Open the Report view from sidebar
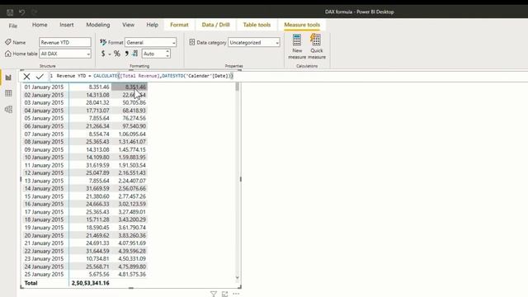This screenshot has width=528, height=297. [x=8, y=78]
